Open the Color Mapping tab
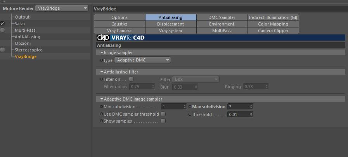 point(273,24)
